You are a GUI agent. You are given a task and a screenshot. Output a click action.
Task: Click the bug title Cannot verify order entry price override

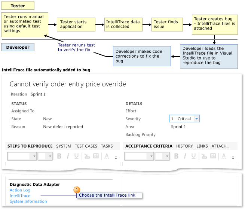point(68,84)
